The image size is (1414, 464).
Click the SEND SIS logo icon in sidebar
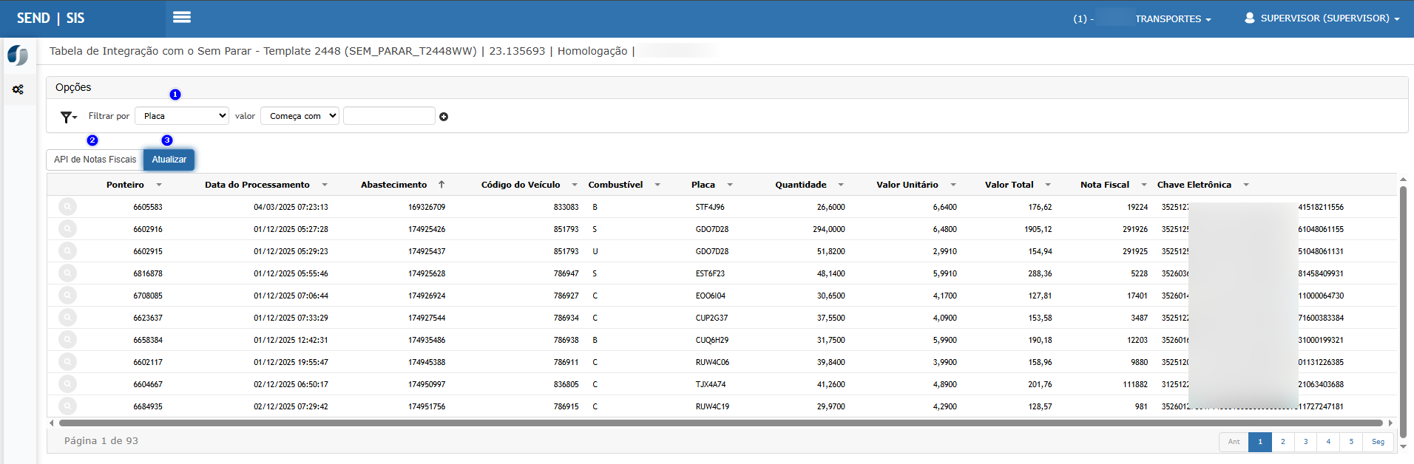point(18,55)
